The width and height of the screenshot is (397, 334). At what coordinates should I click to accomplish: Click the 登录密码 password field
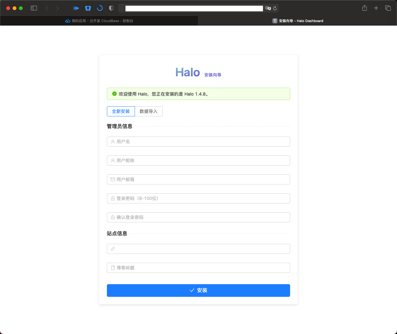tap(198, 198)
